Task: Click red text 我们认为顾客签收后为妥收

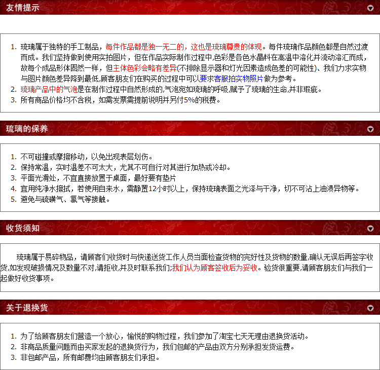Action: pyautogui.click(x=214, y=268)
